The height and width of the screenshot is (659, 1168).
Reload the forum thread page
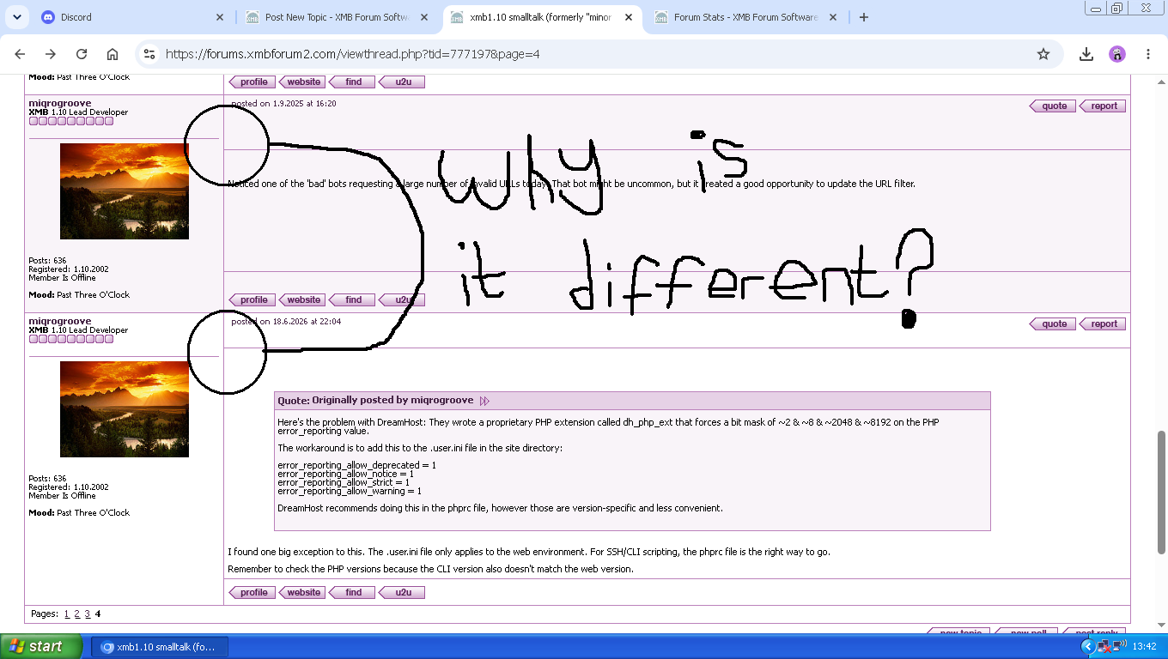[82, 54]
